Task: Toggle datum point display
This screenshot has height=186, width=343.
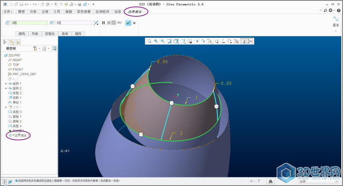Action: tap(230, 41)
